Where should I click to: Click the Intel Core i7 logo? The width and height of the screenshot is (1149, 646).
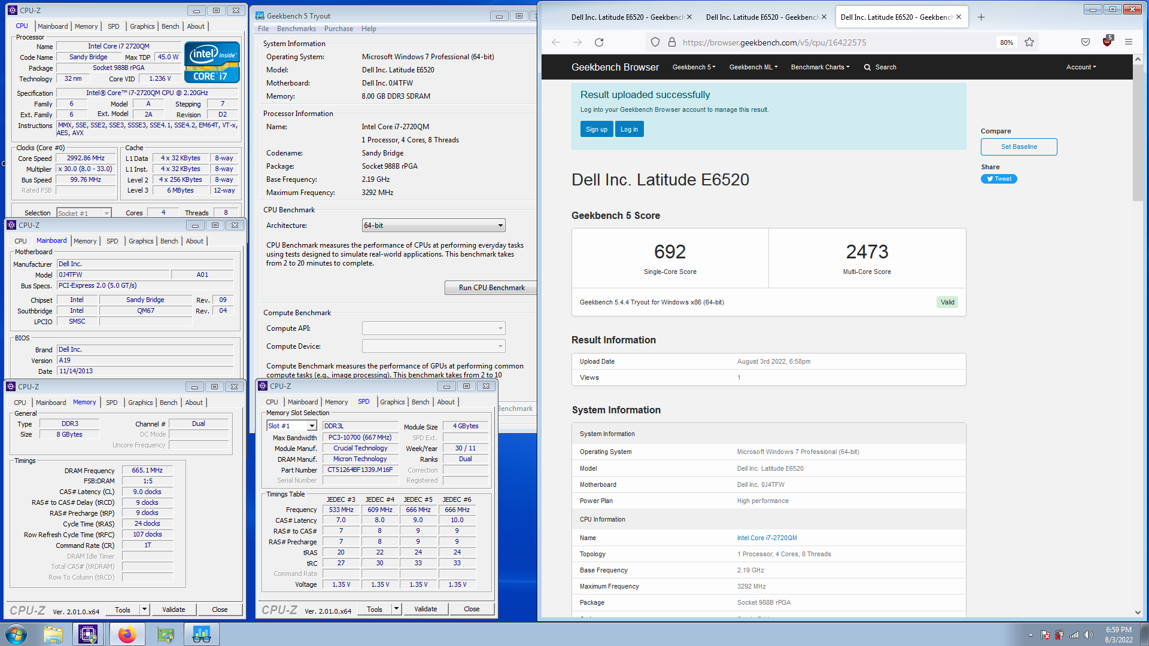click(x=212, y=62)
